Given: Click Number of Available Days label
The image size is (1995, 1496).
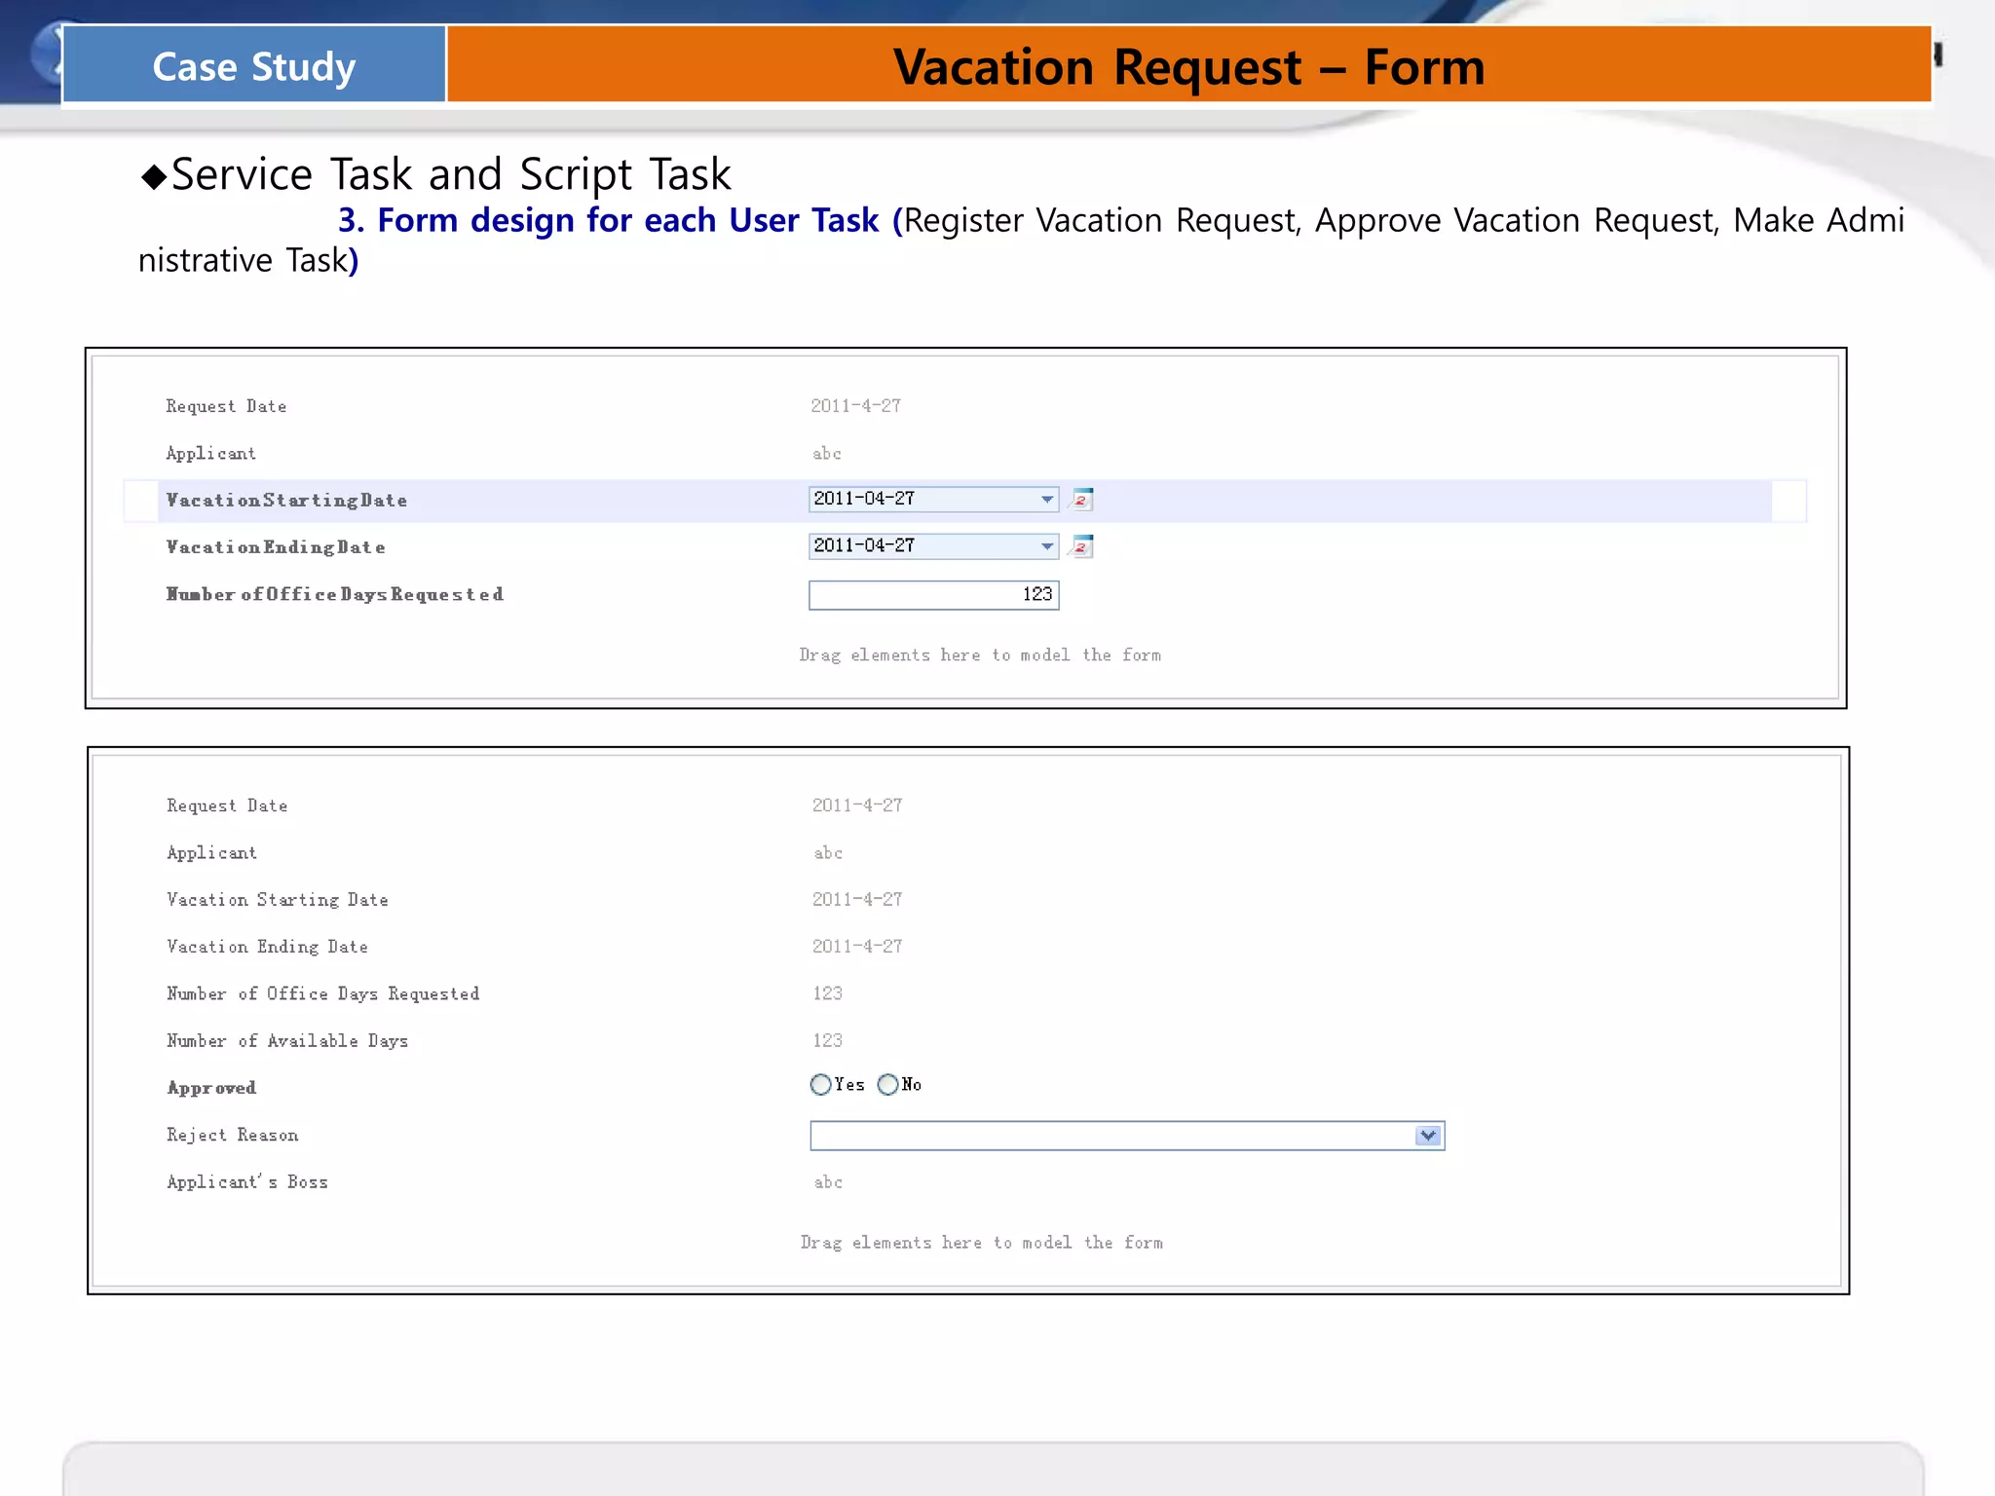Looking at the screenshot, I should tap(287, 1041).
